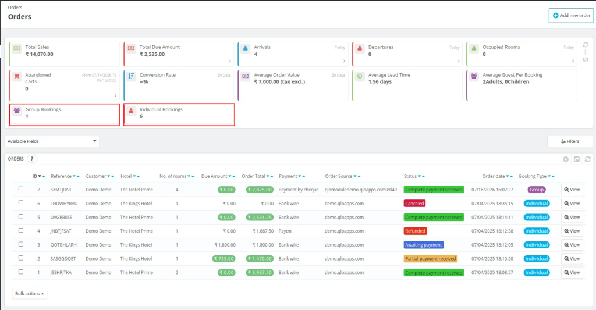Sort orders by the Order Total column

(253, 176)
